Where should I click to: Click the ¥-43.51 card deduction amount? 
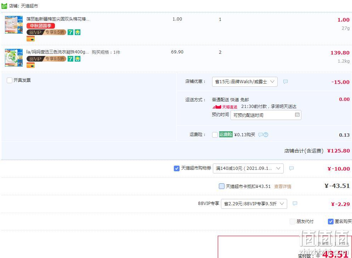(x=337, y=186)
